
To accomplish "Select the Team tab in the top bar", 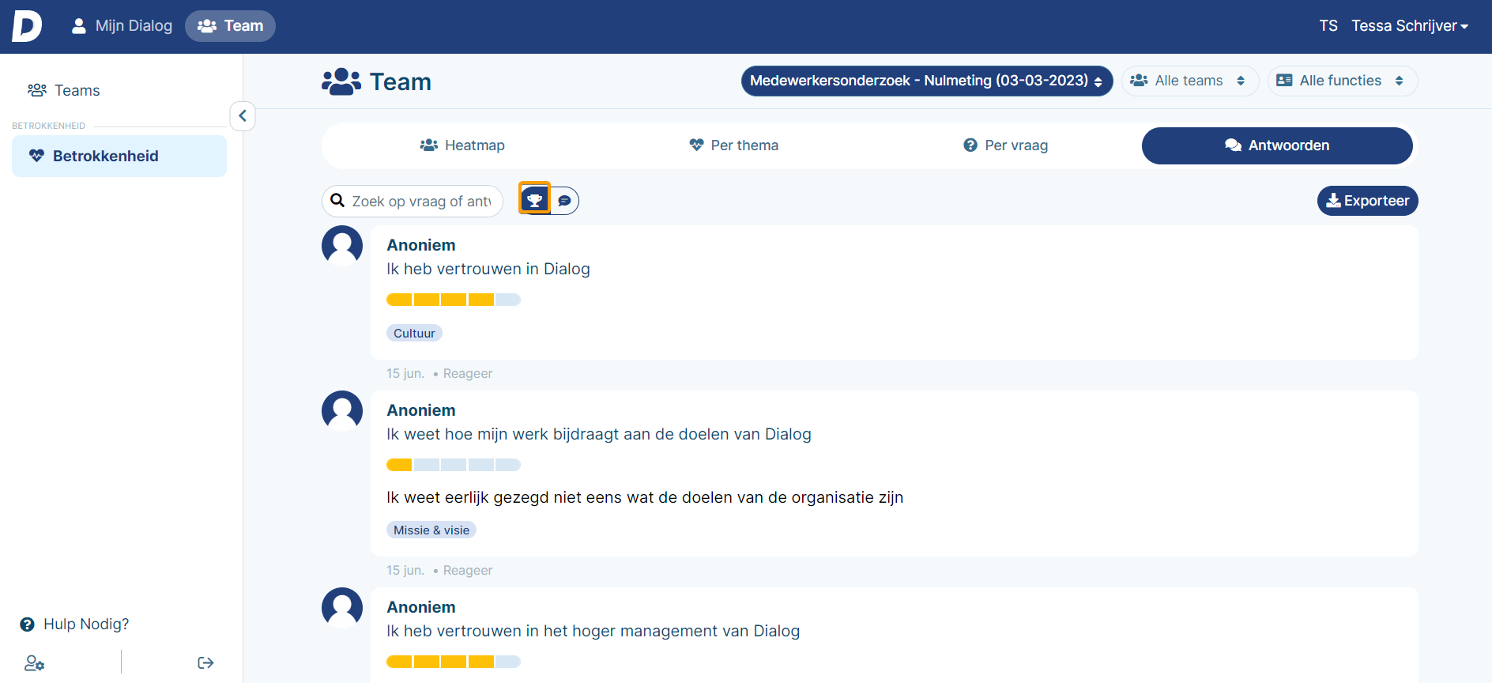I will (230, 26).
